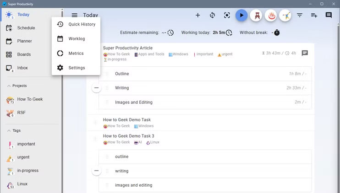Click the plus icon to add a task
The width and height of the screenshot is (340, 193).
[x=198, y=15]
